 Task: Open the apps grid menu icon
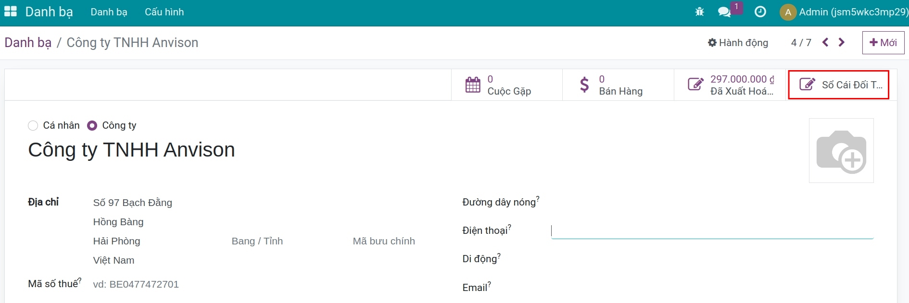tap(10, 12)
